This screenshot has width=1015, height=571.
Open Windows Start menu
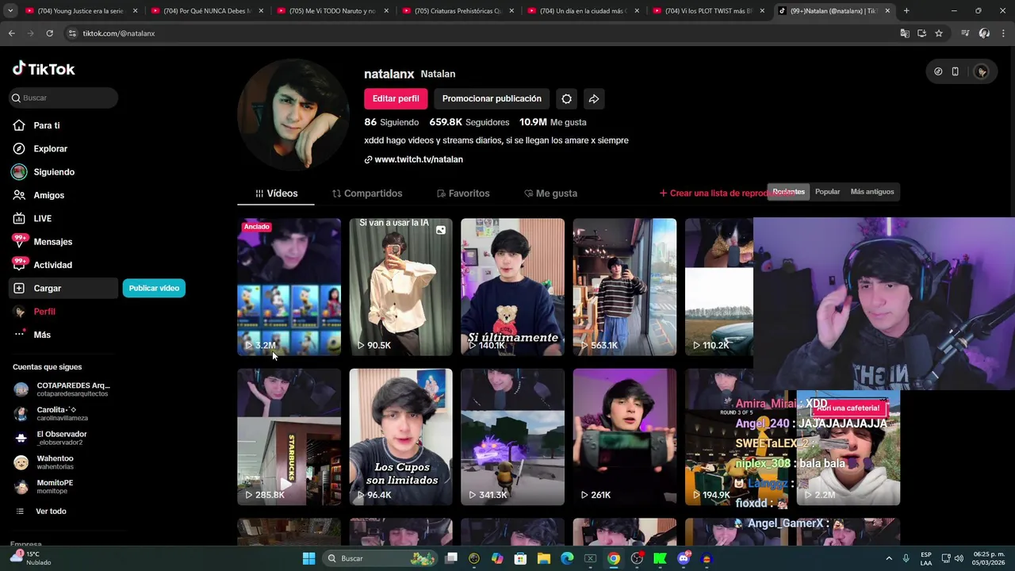pos(308,558)
